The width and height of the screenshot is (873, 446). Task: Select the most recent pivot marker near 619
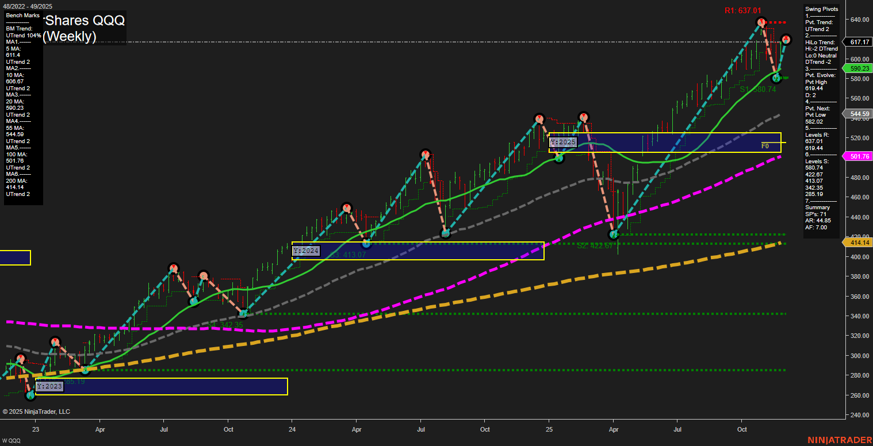pyautogui.click(x=786, y=40)
